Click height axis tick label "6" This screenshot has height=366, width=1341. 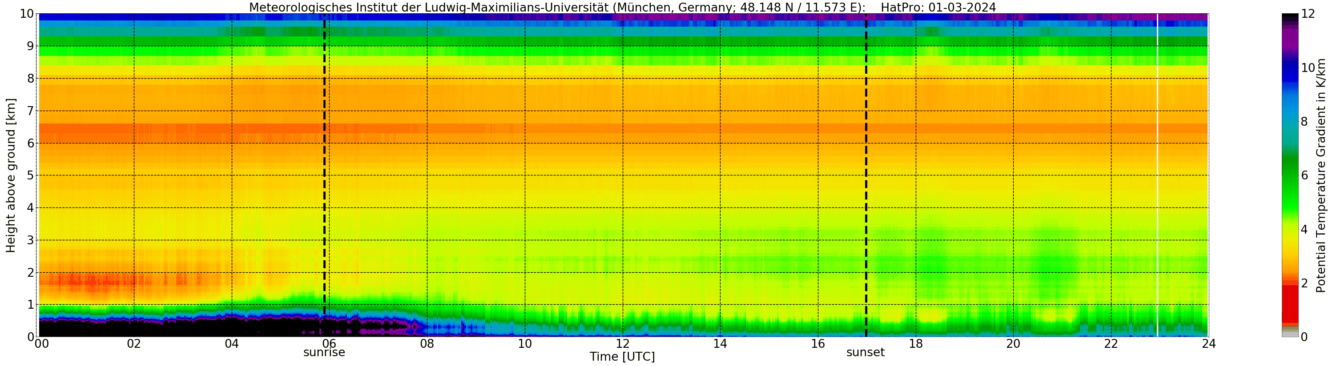point(30,143)
